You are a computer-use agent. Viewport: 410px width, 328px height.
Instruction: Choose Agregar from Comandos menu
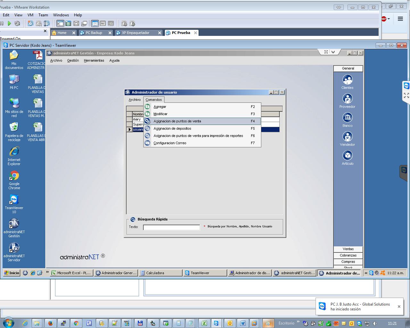(160, 107)
